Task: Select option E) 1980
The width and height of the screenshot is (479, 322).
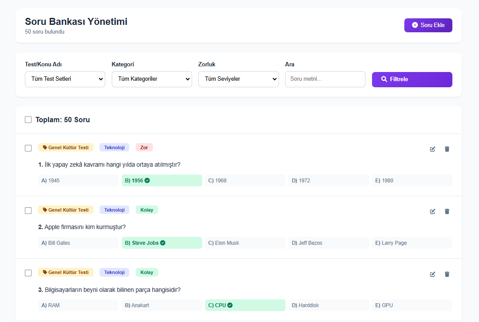Action: click(412, 180)
